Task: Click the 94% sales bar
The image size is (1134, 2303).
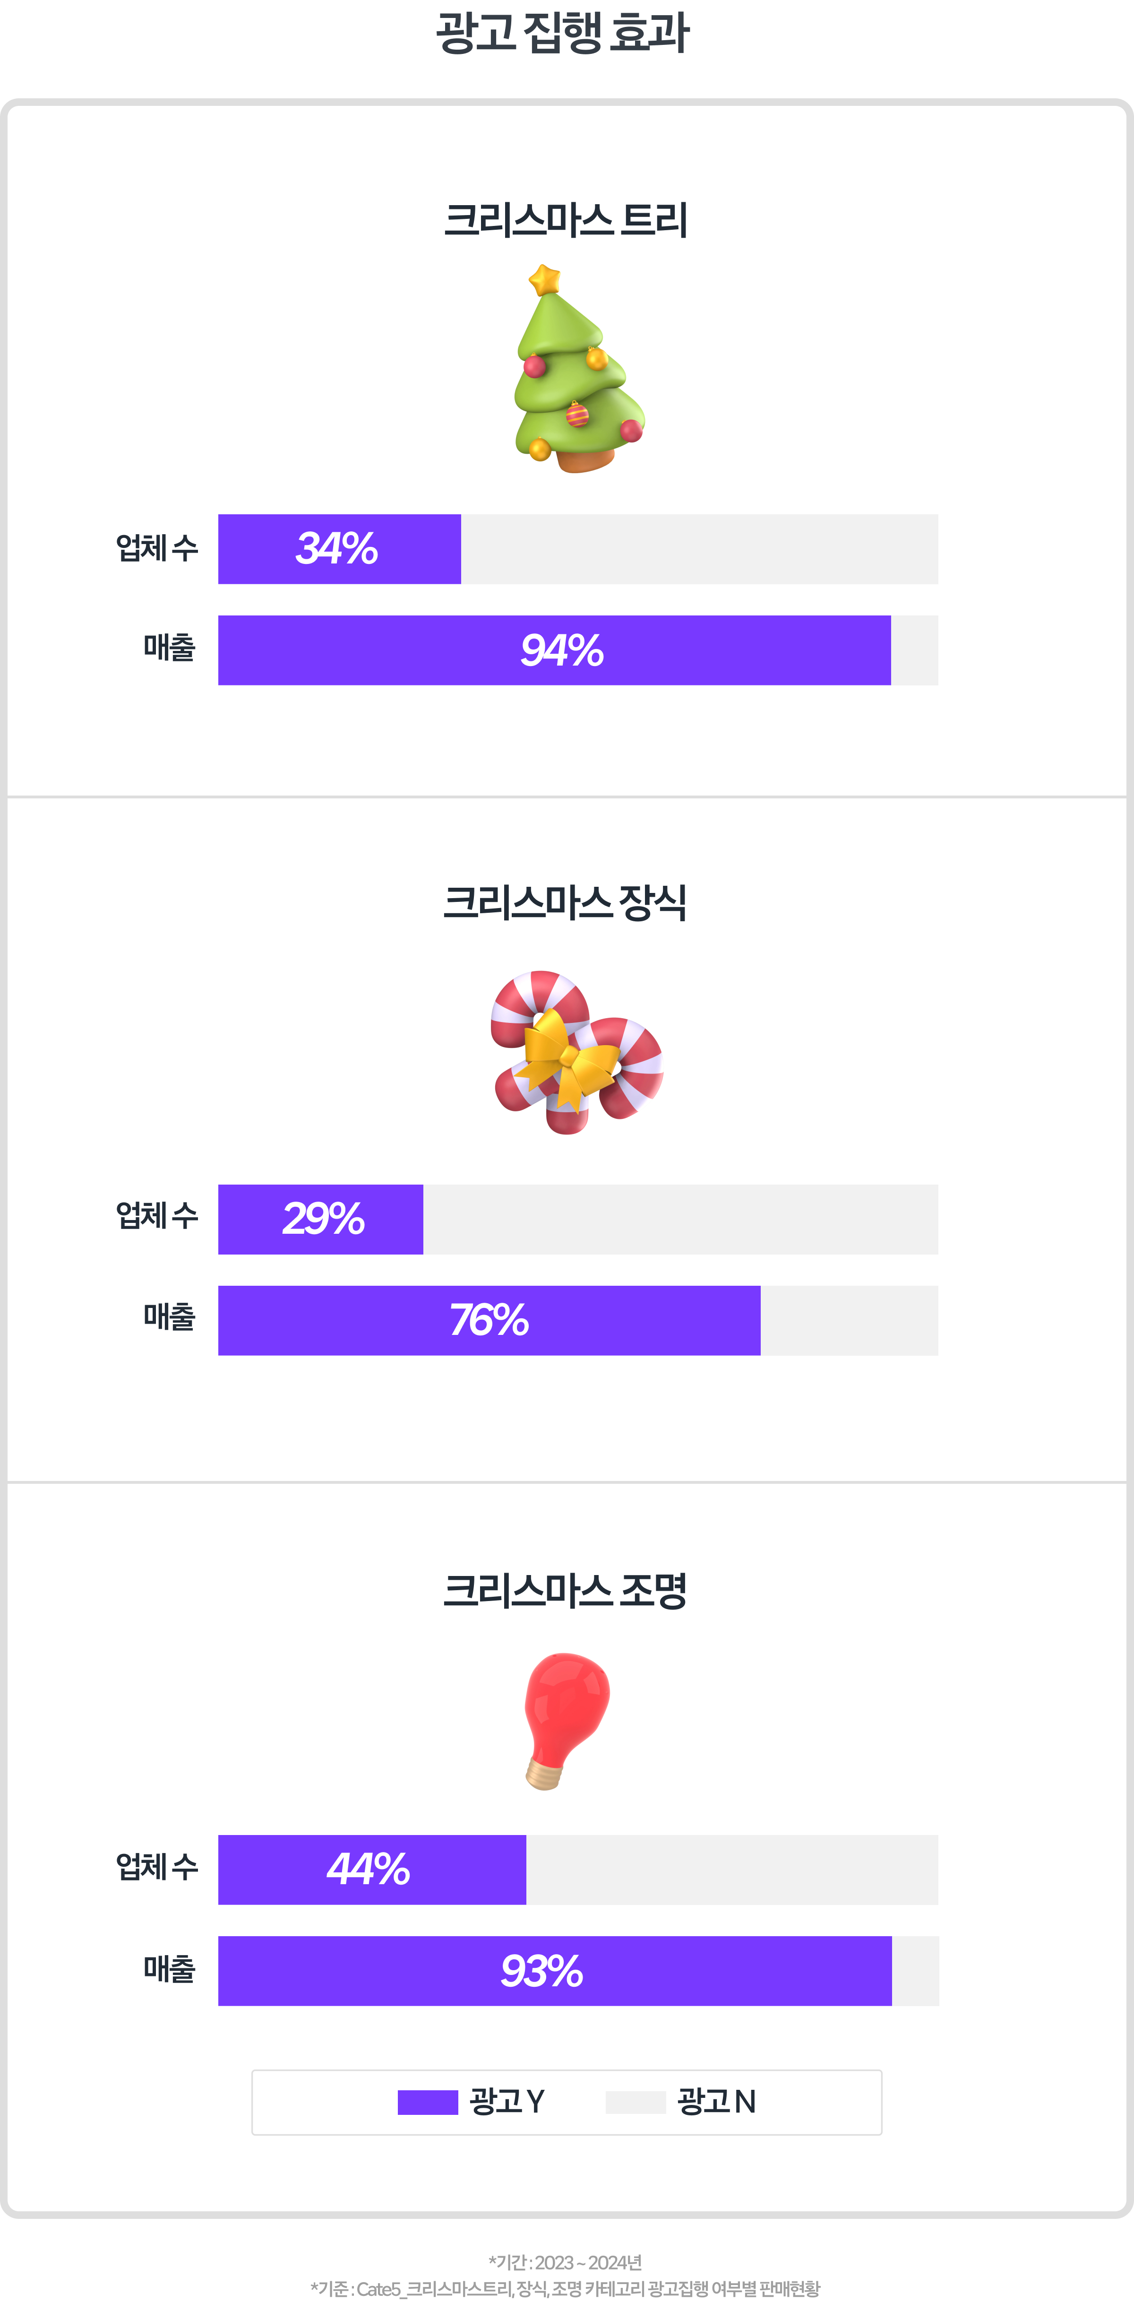Action: coord(554,650)
